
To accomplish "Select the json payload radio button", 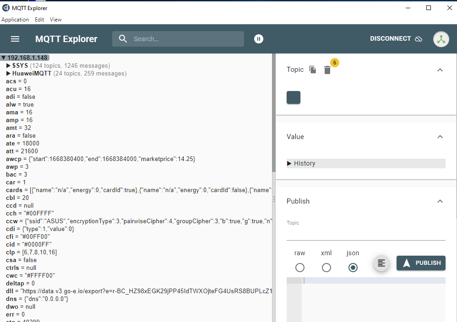I will pos(353,268).
